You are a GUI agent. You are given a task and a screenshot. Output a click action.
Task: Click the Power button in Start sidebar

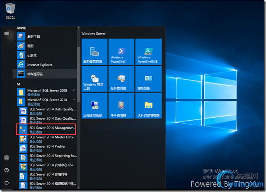pyautogui.click(x=7, y=182)
